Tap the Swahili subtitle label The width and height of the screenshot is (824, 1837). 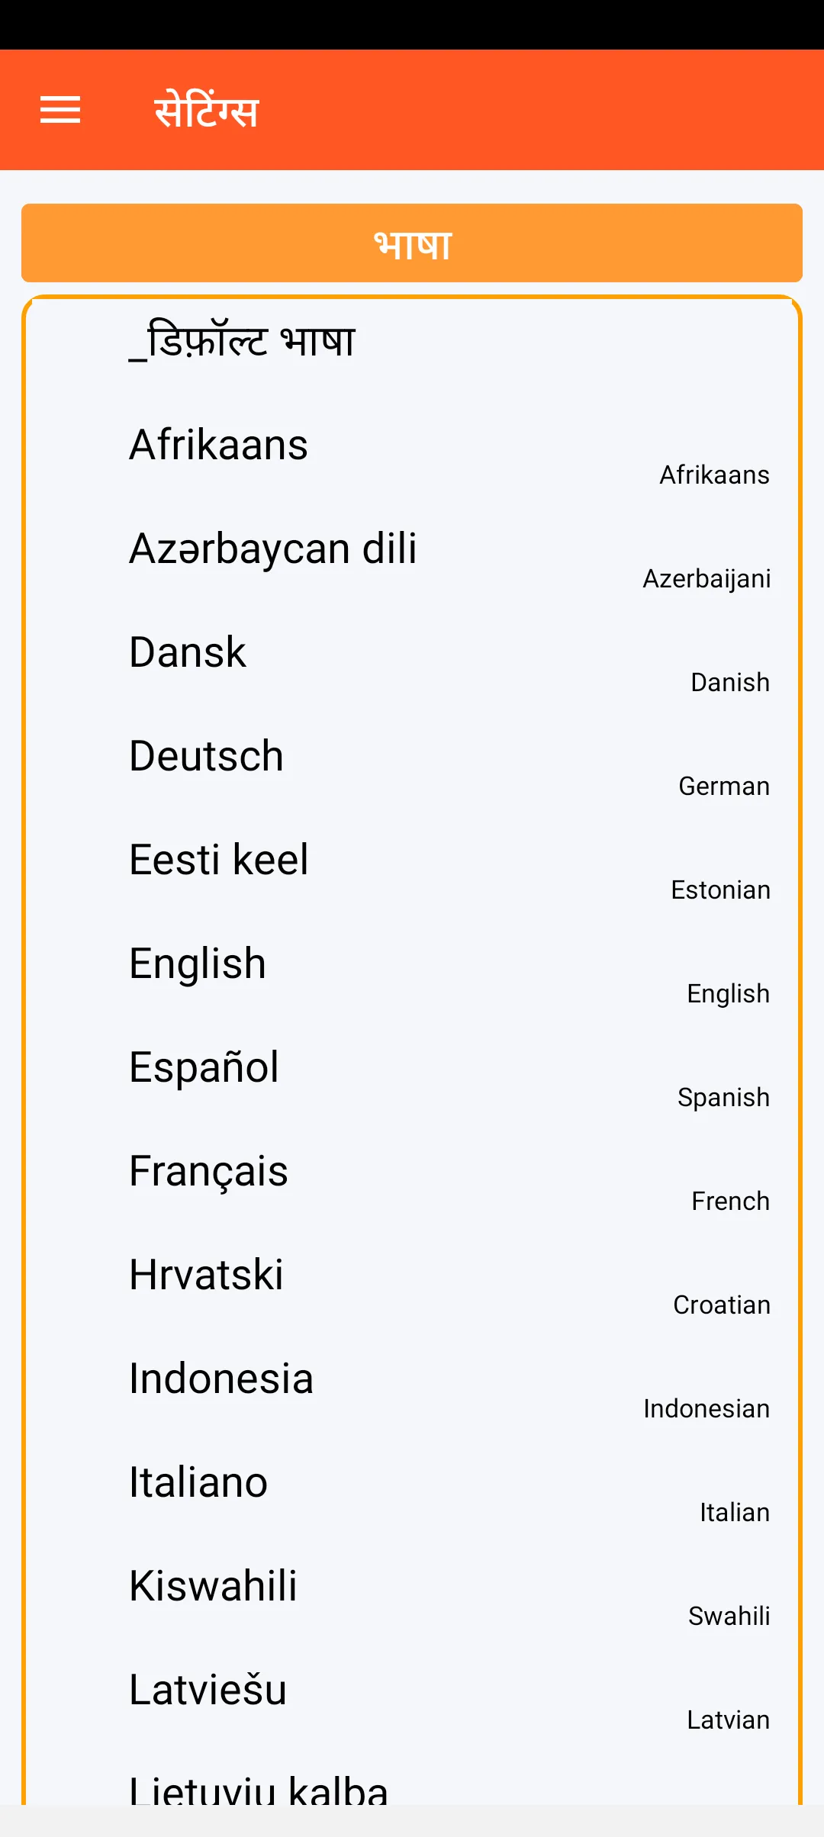pos(729,1617)
